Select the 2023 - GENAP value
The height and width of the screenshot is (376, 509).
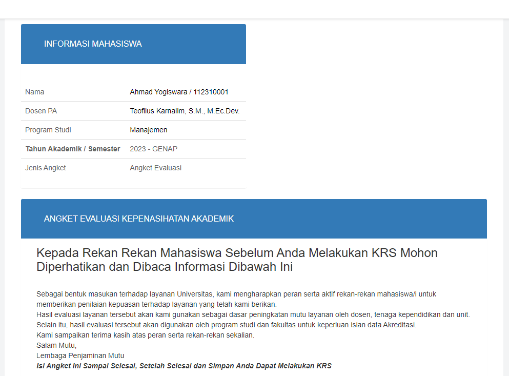tap(154, 149)
